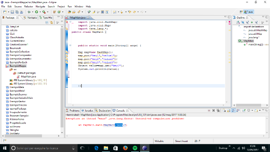Toggle Hide Local Types in Outline
Viewport: 270px width, 152px height.
click(256, 22)
